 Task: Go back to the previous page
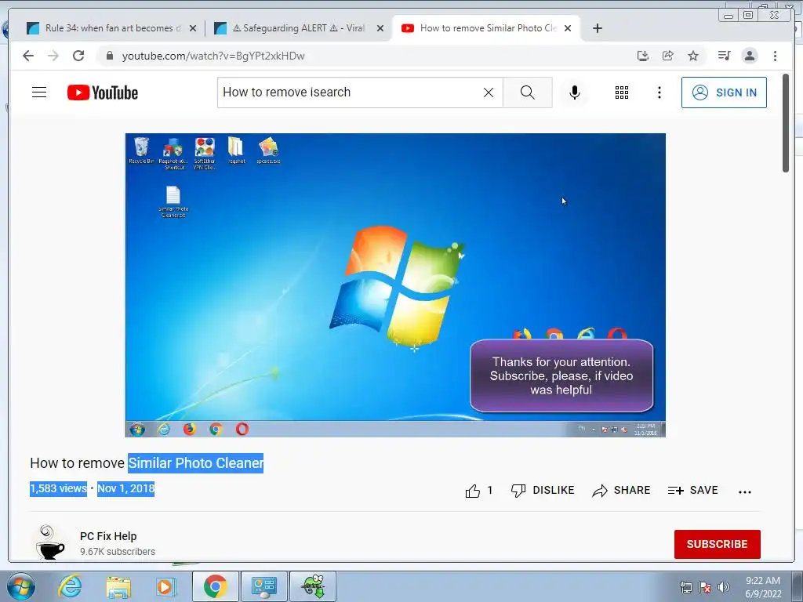tap(28, 56)
